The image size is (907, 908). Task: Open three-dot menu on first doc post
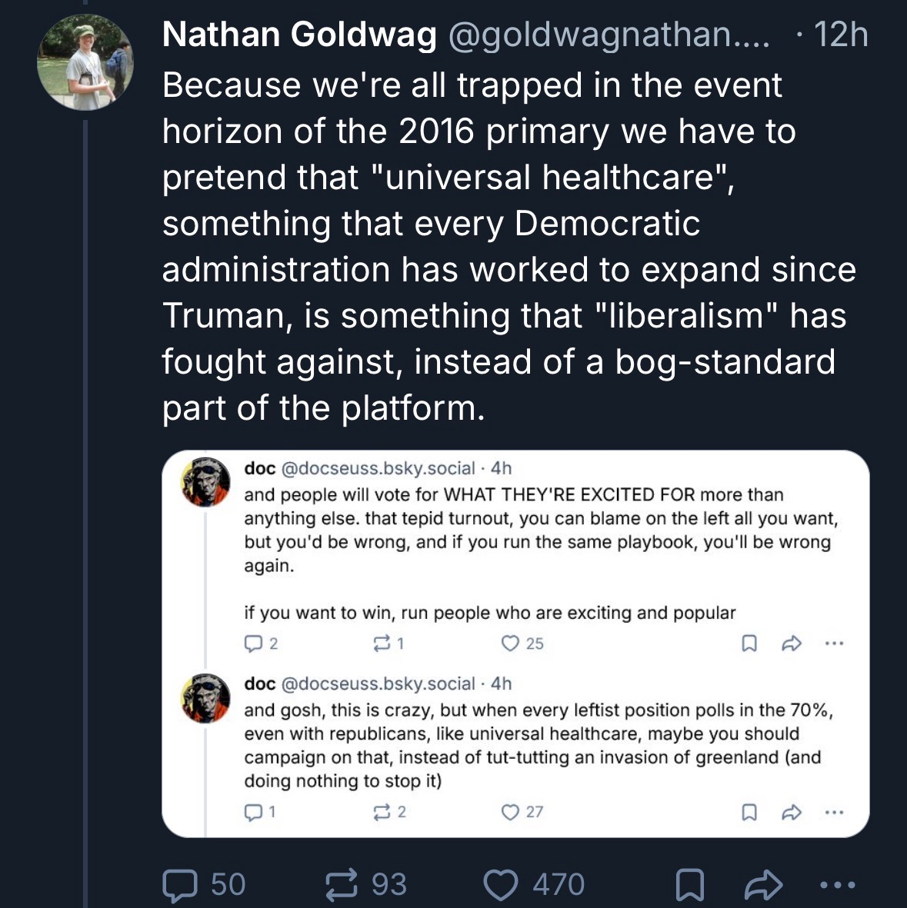pos(834,644)
